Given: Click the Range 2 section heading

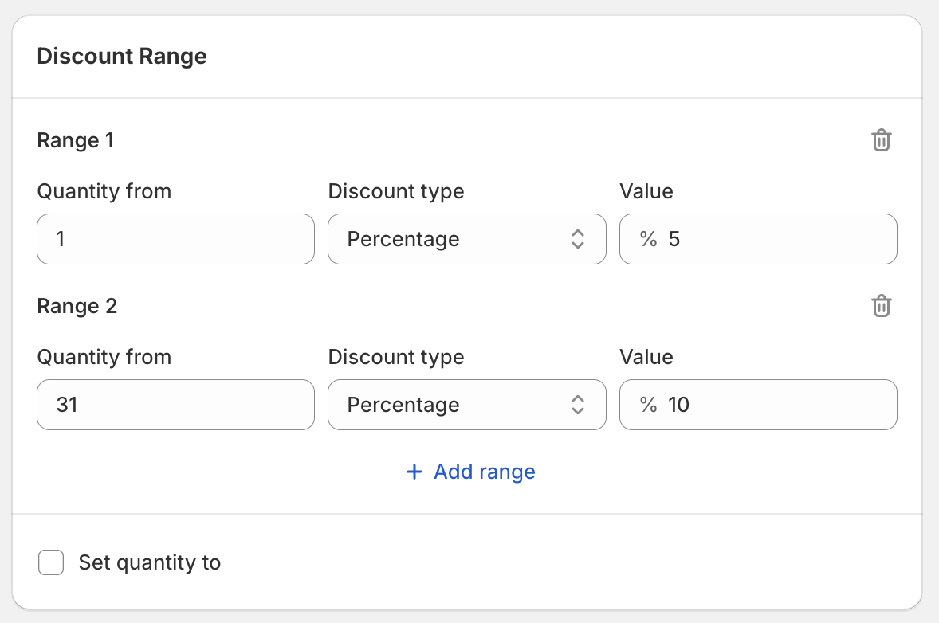Looking at the screenshot, I should 77,307.
